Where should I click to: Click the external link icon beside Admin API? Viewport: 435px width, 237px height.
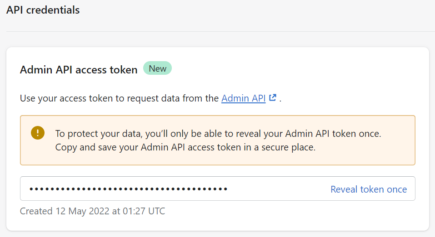pyautogui.click(x=273, y=97)
